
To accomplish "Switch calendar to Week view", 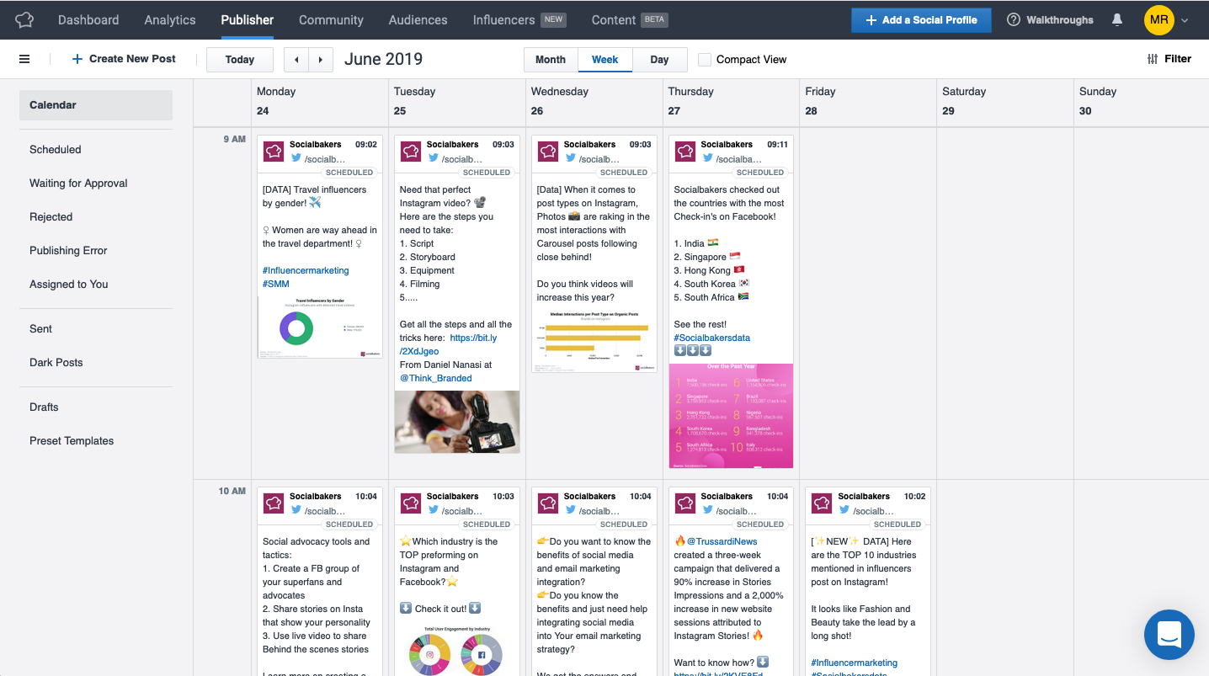I will coord(605,60).
